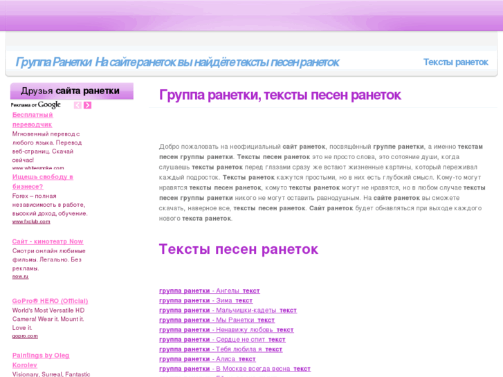The image size is (503, 377).
Task: Open 'GoPro® HERO (Official)' ad link
Action: click(x=50, y=301)
